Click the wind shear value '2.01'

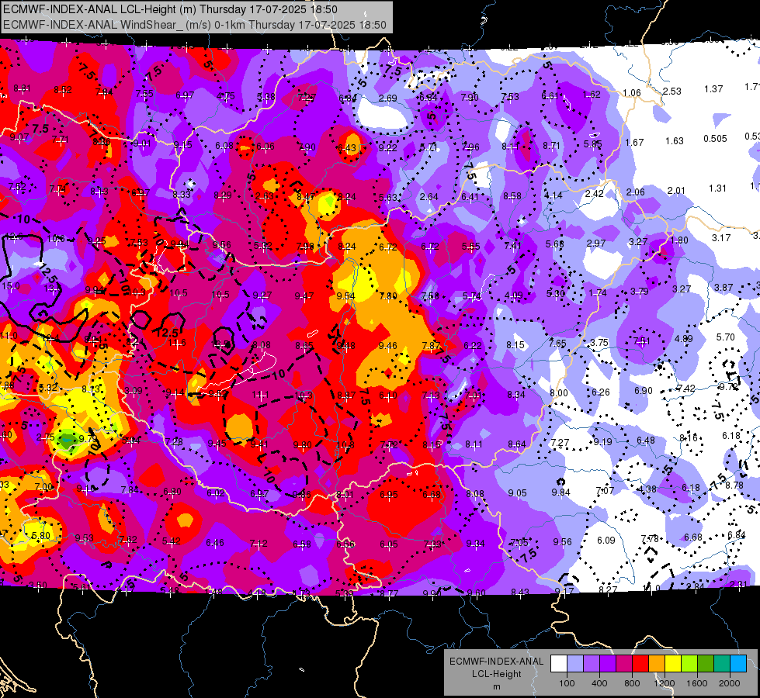point(676,191)
